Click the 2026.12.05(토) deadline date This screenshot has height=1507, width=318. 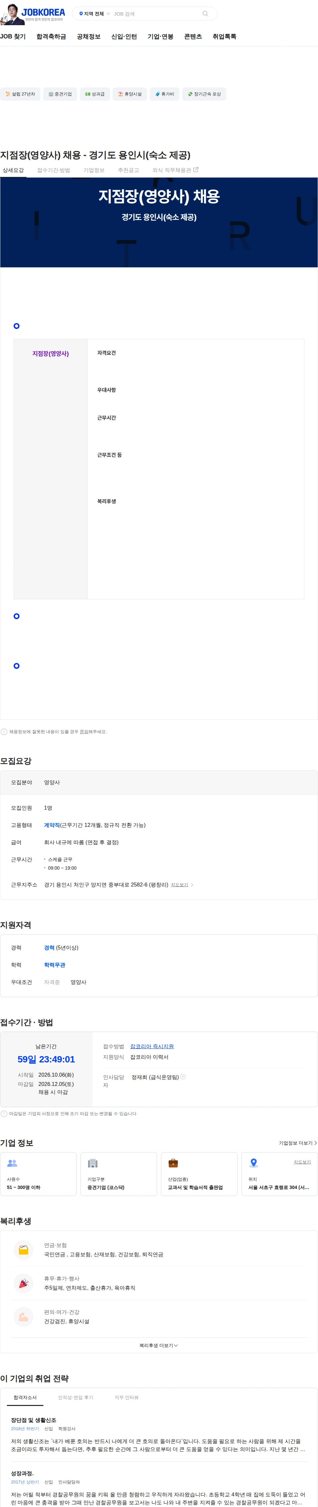[56, 1084]
